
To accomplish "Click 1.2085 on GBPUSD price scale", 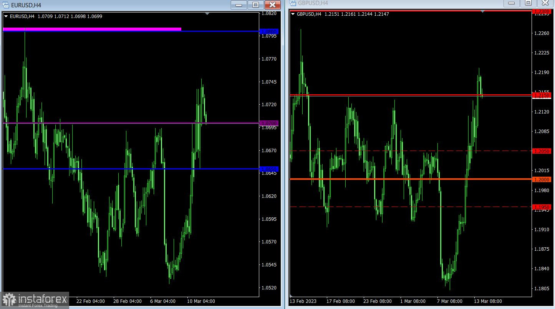I will 542,131.
